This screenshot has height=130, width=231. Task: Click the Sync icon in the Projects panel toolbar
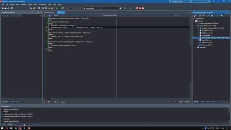tap(206, 16)
